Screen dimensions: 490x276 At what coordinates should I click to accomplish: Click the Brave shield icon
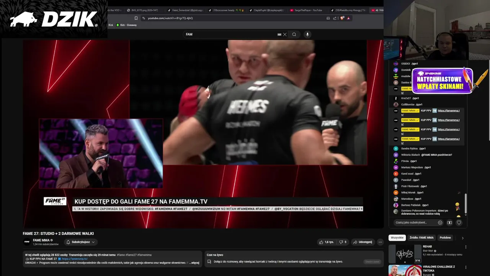(x=342, y=18)
